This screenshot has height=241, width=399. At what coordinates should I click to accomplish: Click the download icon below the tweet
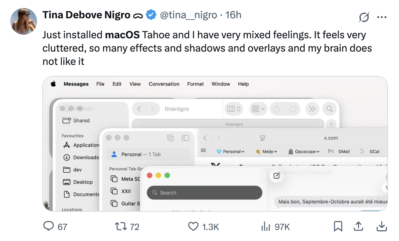coord(381,227)
